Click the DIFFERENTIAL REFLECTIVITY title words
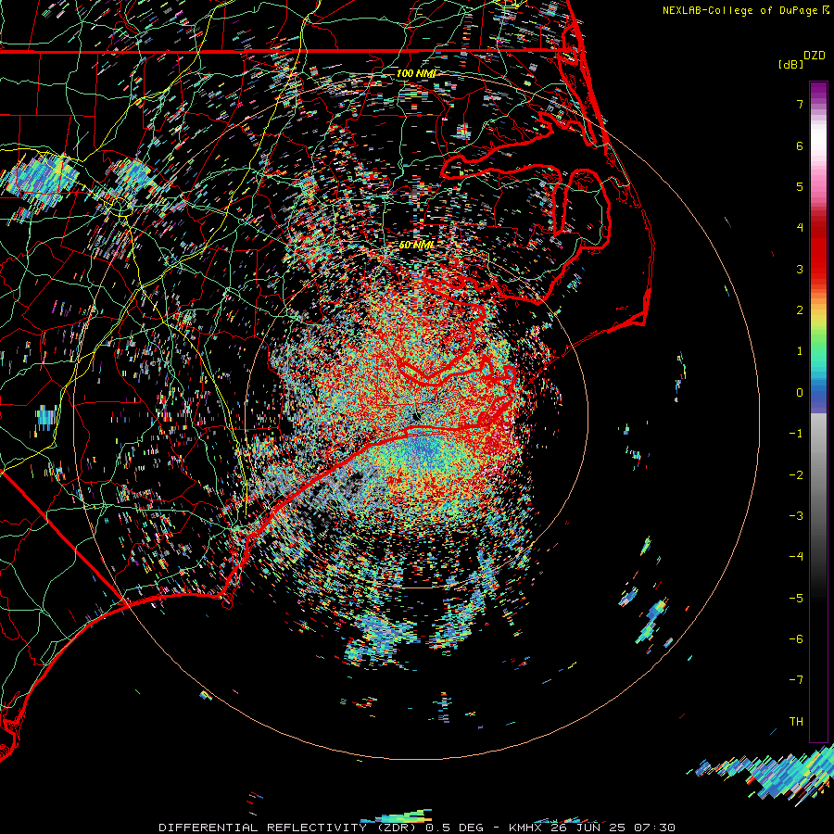 click(262, 828)
